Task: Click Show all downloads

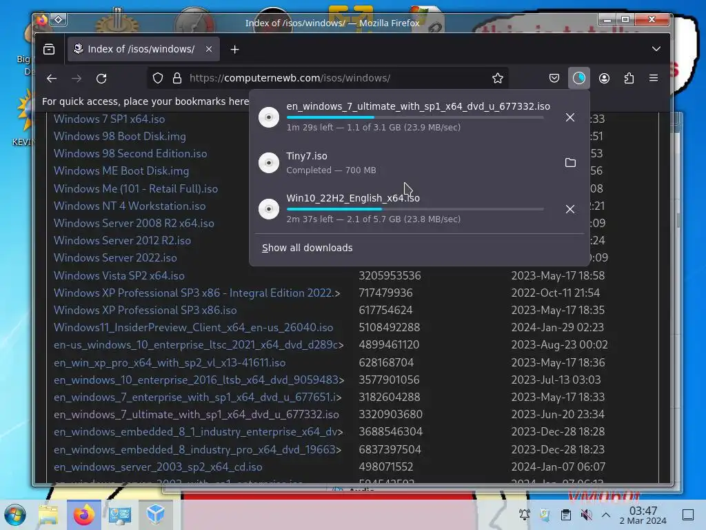Action: pos(307,248)
